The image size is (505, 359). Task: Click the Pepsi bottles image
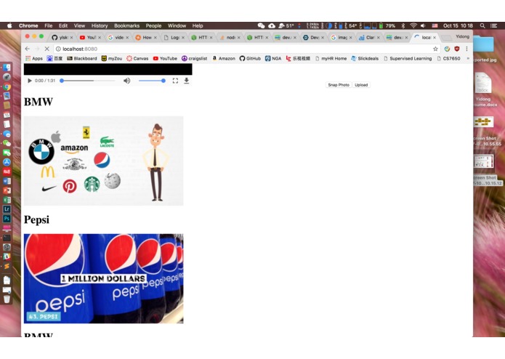(x=104, y=278)
